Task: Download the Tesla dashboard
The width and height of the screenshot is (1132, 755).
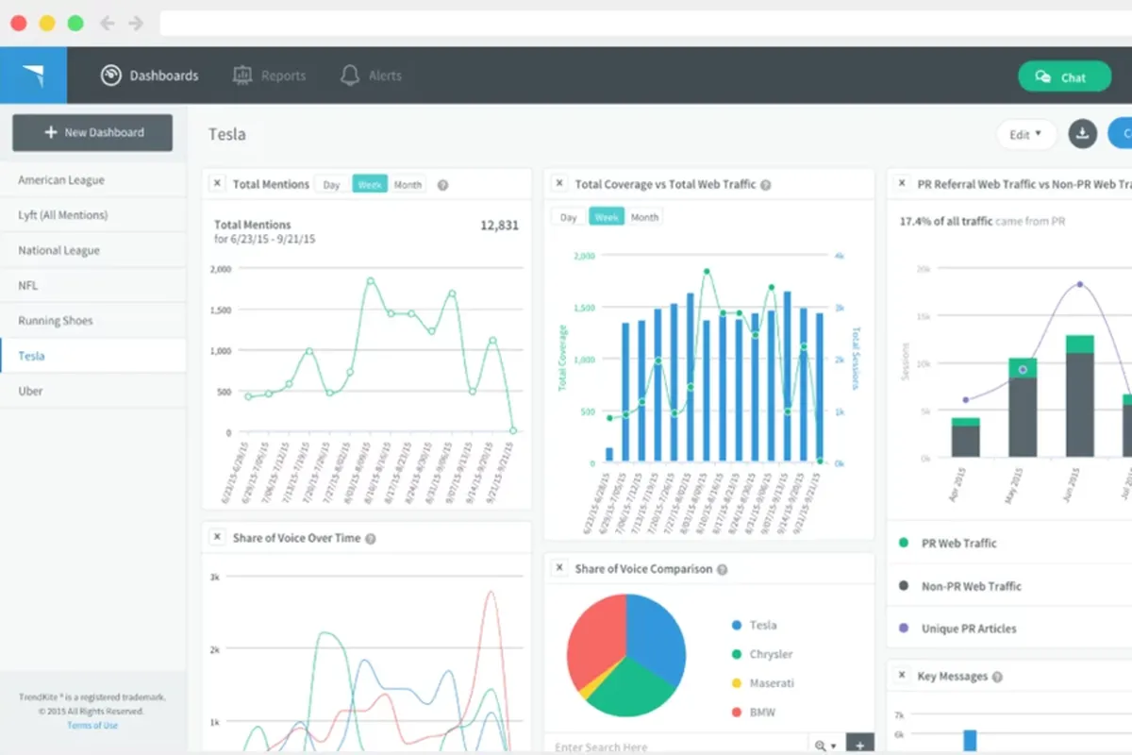Action: [x=1083, y=134]
